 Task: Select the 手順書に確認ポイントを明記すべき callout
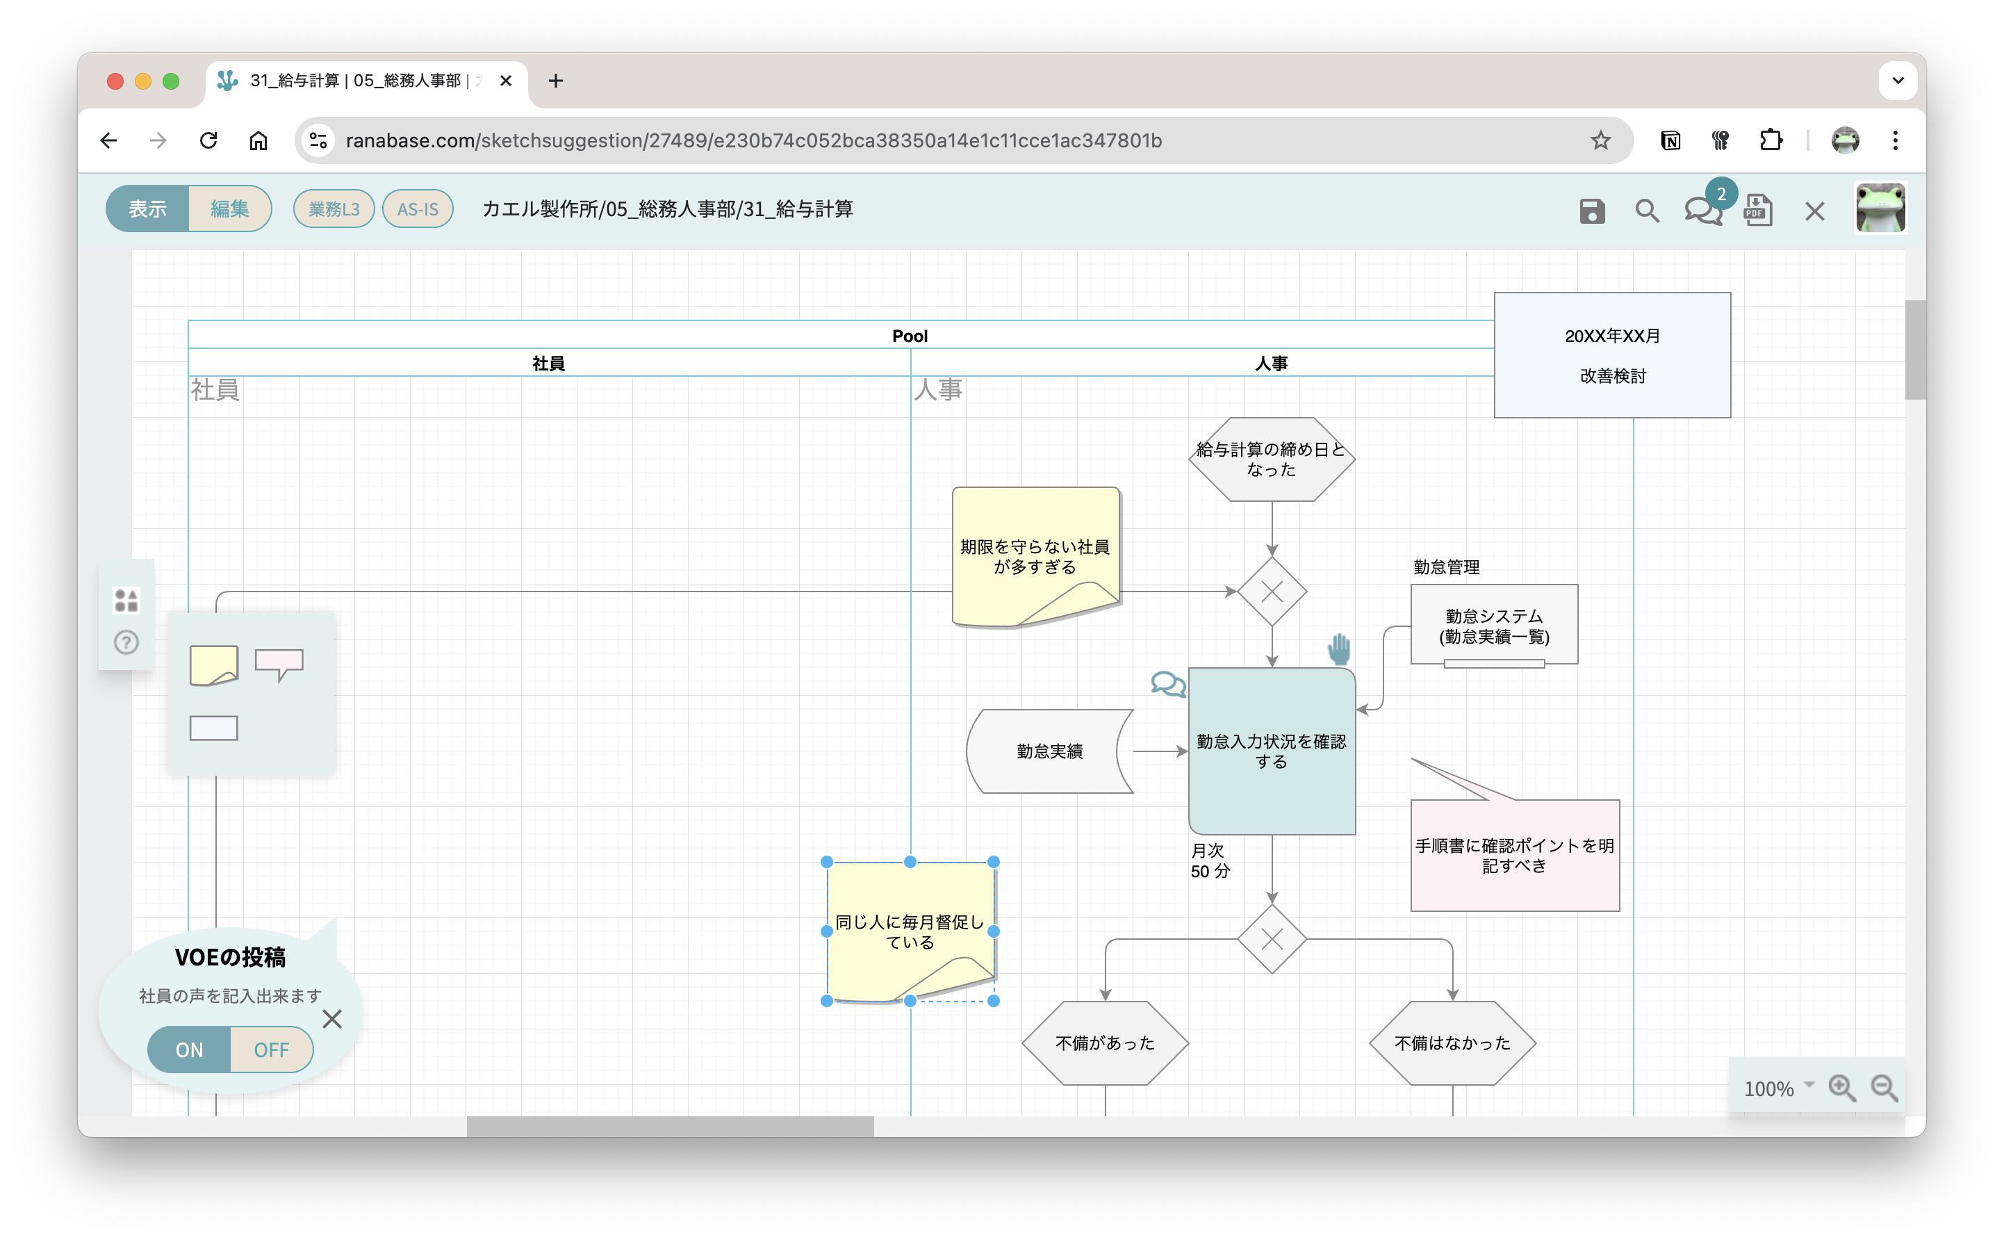[x=1514, y=856]
